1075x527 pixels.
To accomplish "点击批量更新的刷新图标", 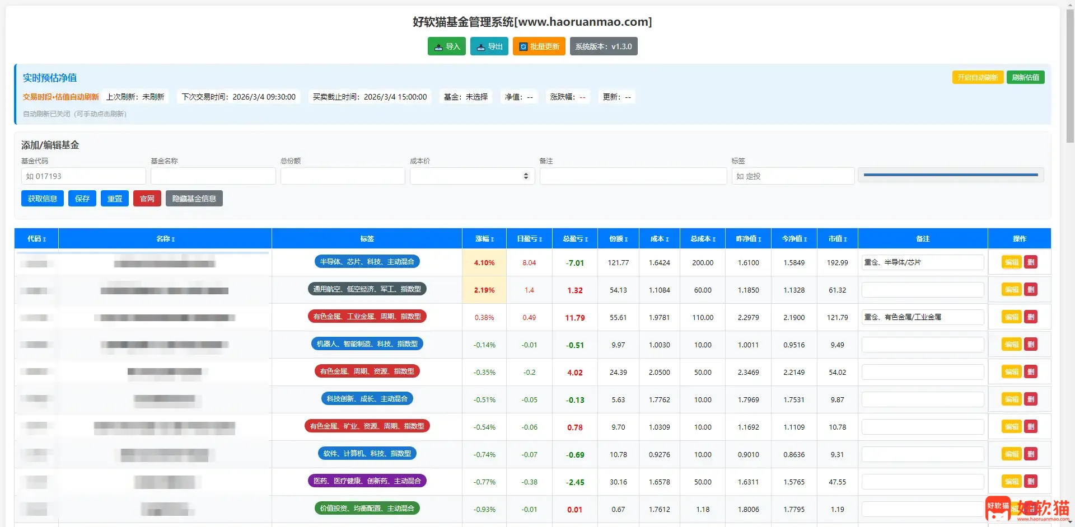I will (x=524, y=47).
